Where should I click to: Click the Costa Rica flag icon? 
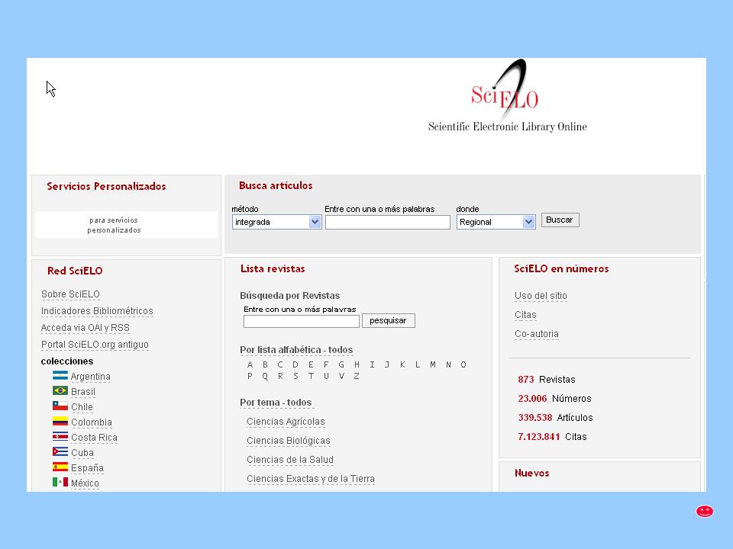pyautogui.click(x=60, y=436)
